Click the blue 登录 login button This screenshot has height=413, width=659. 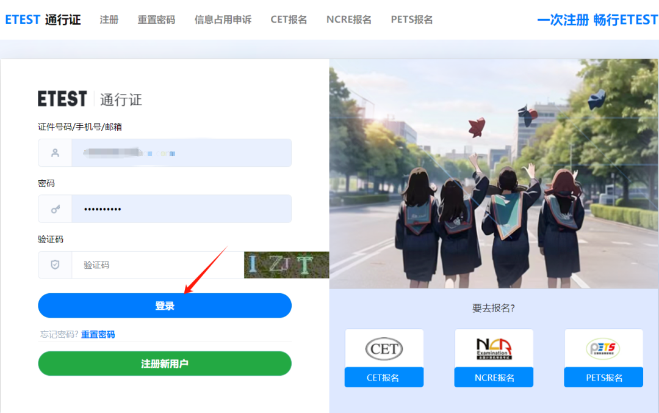click(x=164, y=305)
